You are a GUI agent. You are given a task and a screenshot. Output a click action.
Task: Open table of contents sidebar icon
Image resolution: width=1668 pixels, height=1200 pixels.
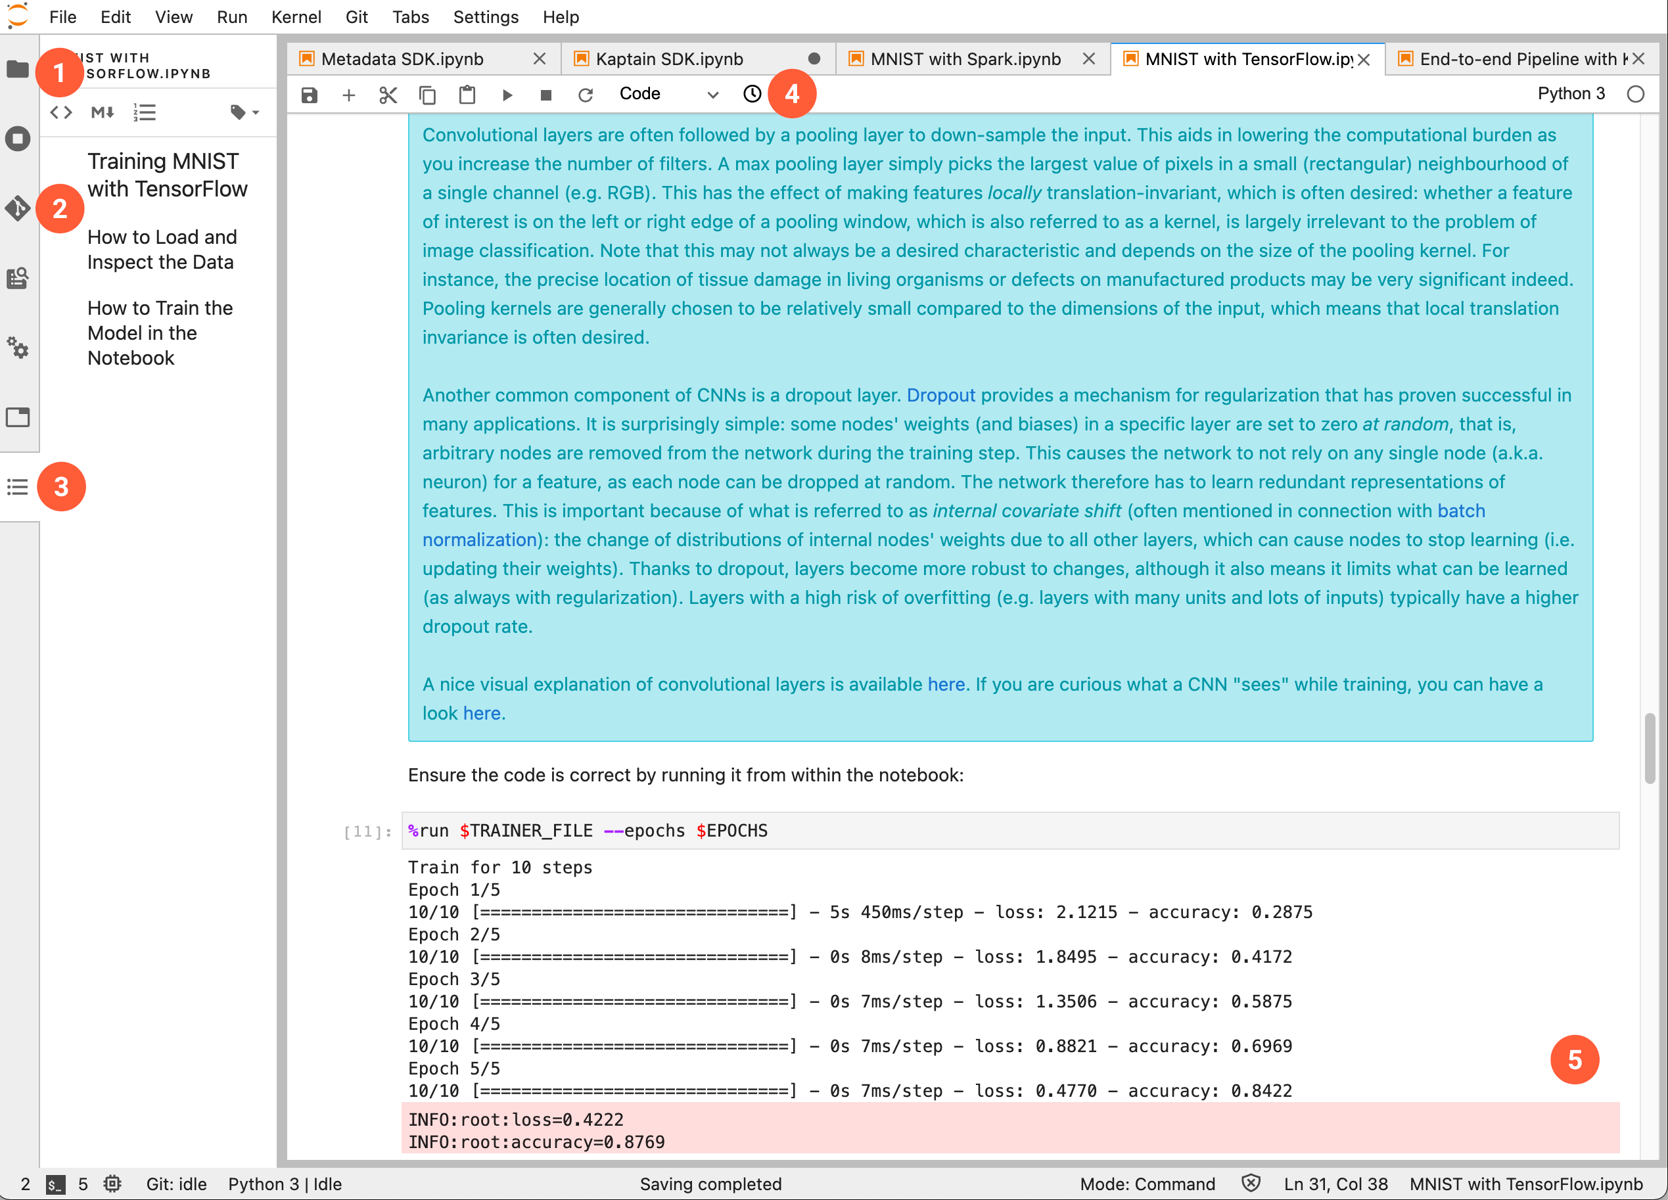[x=18, y=487]
